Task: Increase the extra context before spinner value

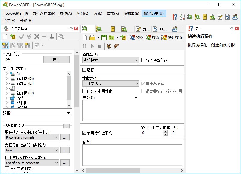Action: pos(165,131)
